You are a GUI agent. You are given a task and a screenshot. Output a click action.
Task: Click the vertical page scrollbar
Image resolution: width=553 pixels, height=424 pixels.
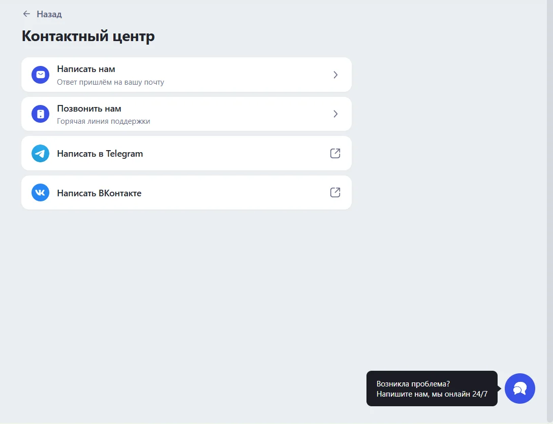(550, 211)
